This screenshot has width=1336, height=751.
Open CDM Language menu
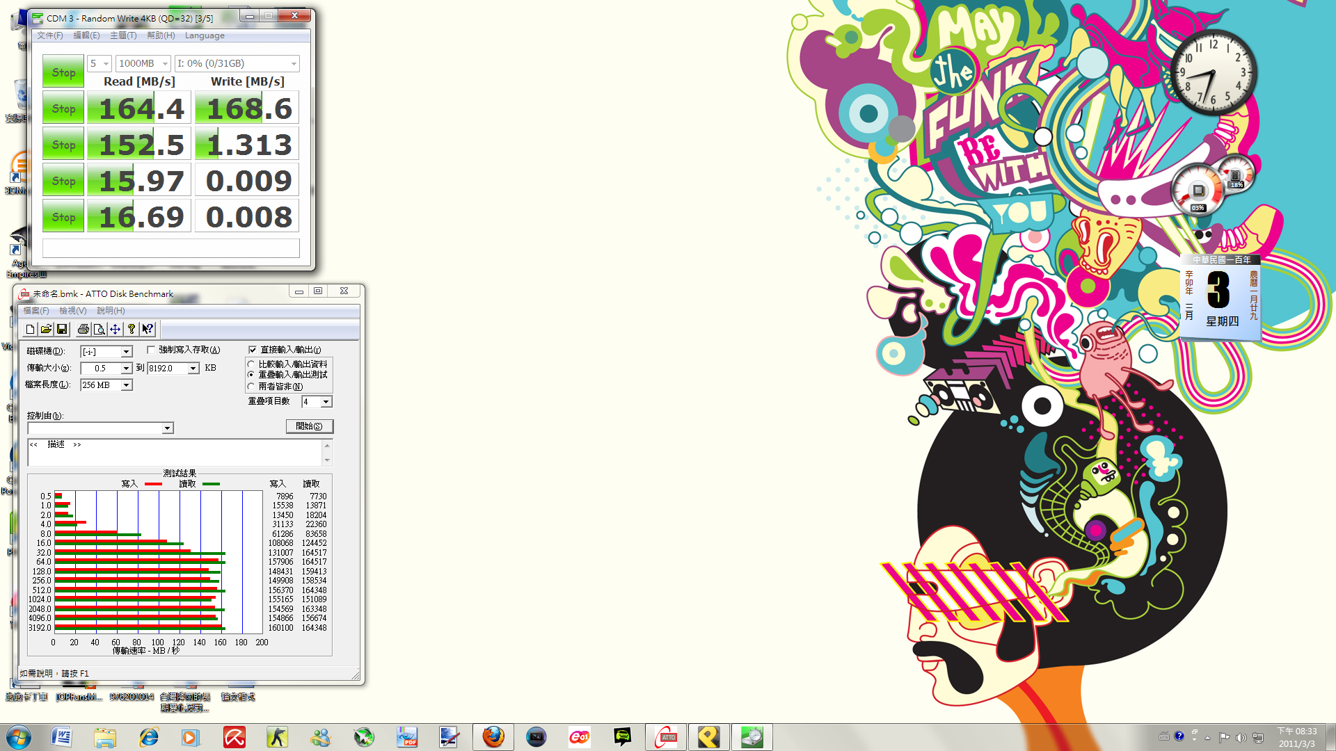tap(205, 35)
